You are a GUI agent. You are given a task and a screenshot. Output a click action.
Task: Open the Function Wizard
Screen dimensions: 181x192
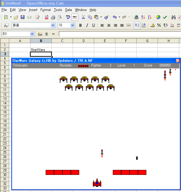point(40,34)
